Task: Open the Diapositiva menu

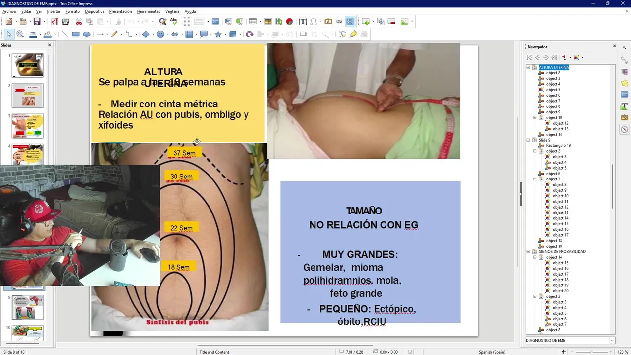Action: [95, 11]
